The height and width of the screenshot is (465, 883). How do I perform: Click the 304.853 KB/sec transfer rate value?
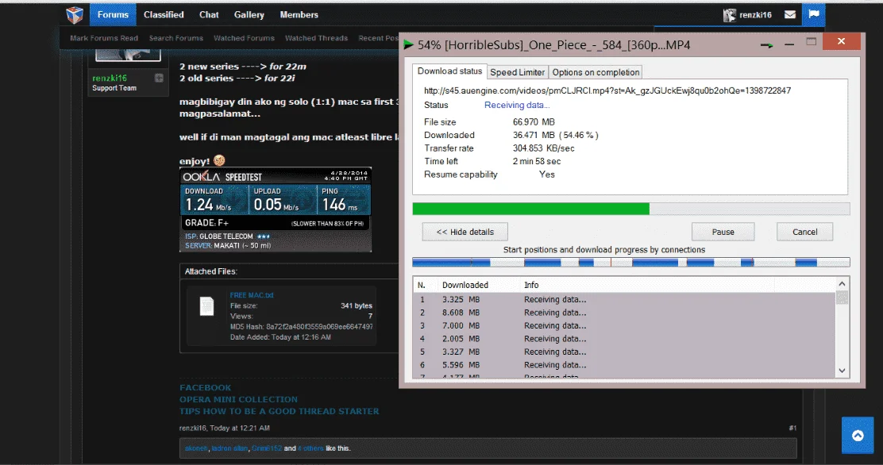[x=543, y=148]
